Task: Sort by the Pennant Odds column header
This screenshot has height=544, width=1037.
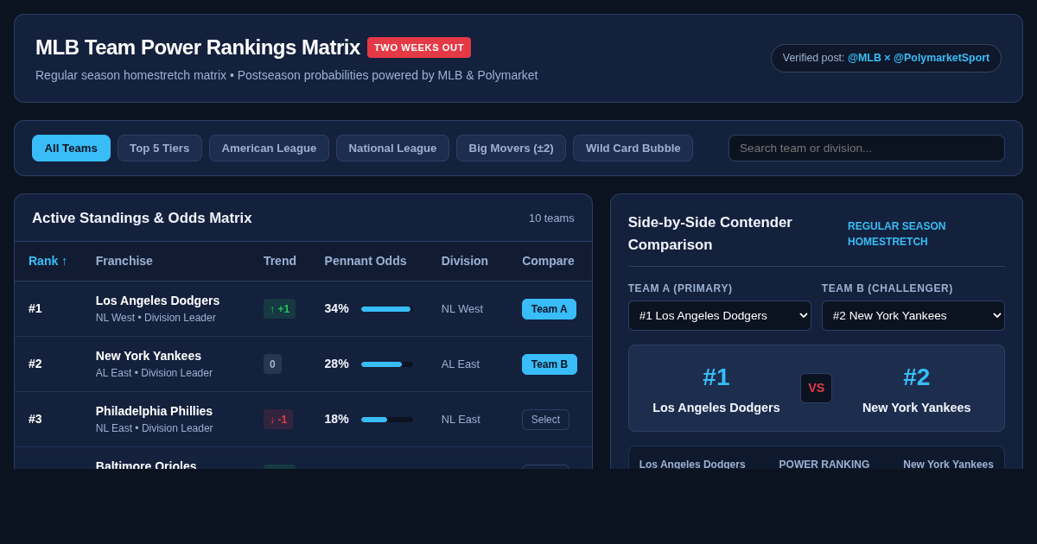Action: pyautogui.click(x=366, y=261)
